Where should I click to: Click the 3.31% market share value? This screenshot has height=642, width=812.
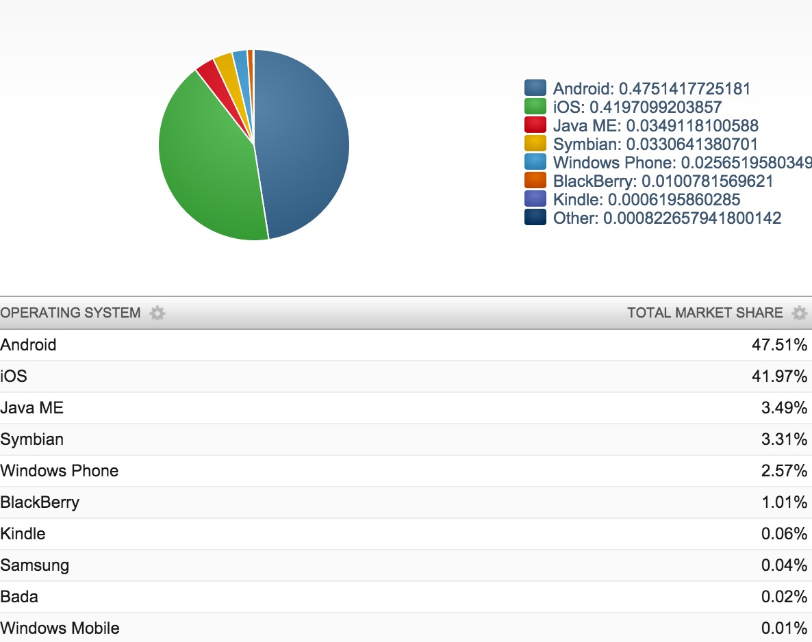click(784, 439)
